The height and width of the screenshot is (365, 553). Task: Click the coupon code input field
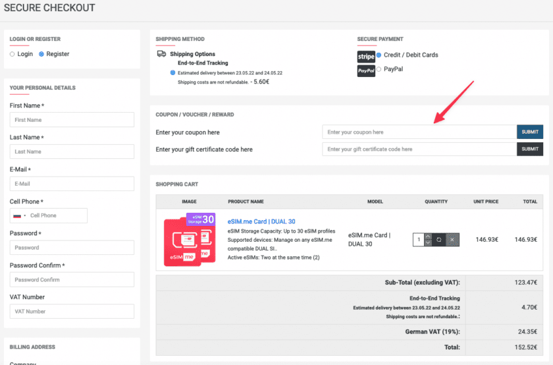pos(419,132)
